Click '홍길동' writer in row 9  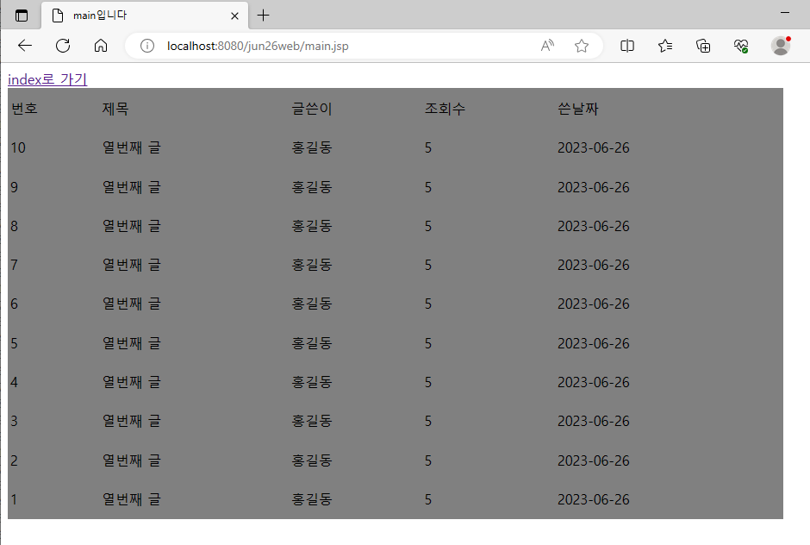point(312,187)
